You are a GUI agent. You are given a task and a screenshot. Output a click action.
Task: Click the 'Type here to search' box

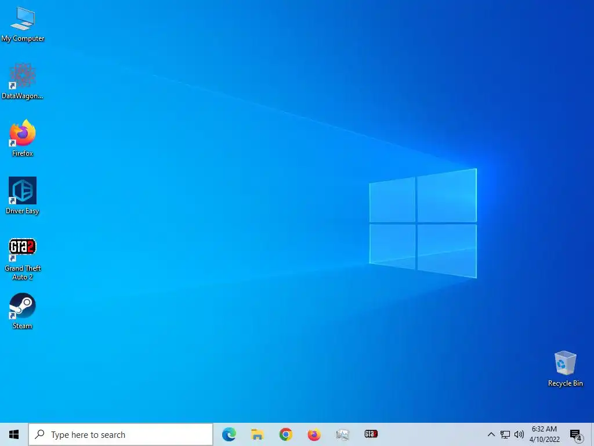(x=121, y=434)
